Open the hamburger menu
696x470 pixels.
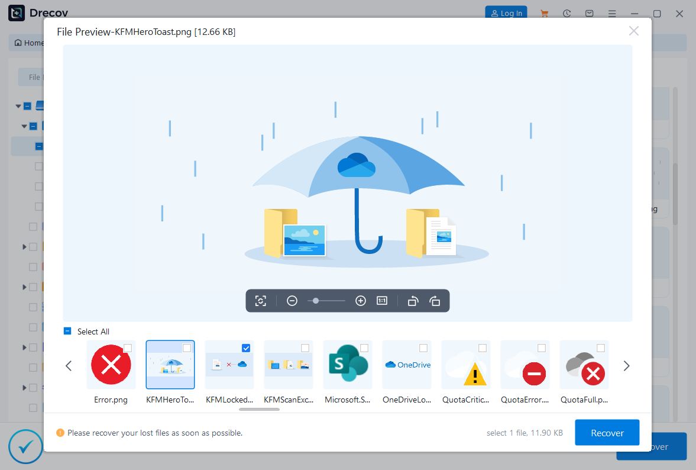(x=611, y=13)
